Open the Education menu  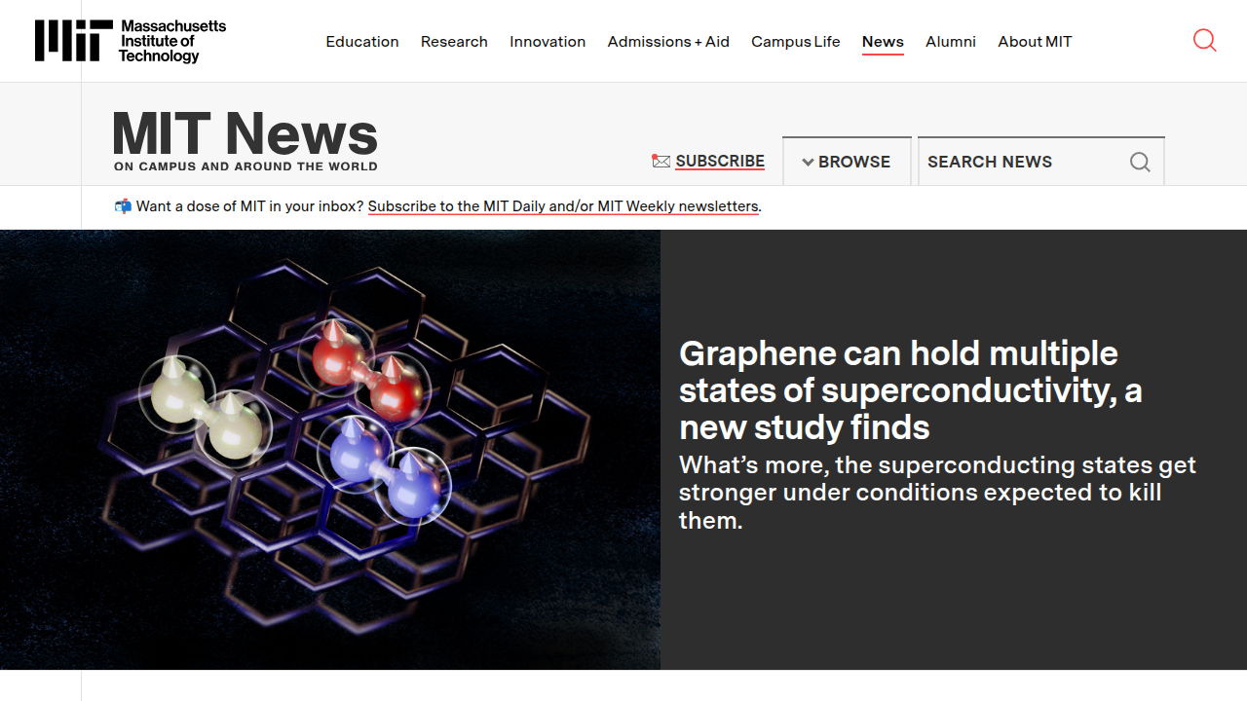click(x=362, y=41)
